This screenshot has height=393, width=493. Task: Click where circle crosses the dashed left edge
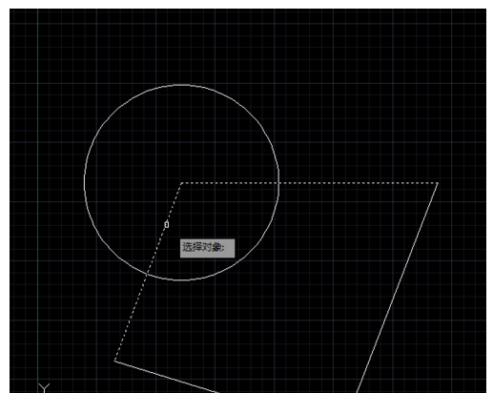[x=147, y=274]
